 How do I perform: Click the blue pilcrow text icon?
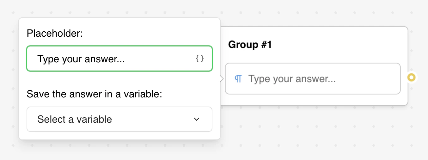pyautogui.click(x=238, y=79)
